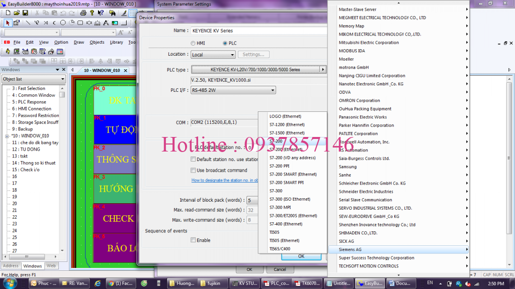The height and width of the screenshot is (289, 515).
Task: Open Help using the question mark icon
Action: tap(92, 13)
